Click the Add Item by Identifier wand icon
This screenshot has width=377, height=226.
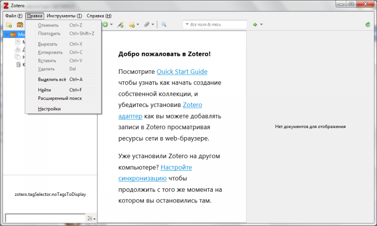(x=120, y=25)
